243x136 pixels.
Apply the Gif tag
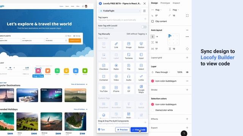click(x=129, y=89)
